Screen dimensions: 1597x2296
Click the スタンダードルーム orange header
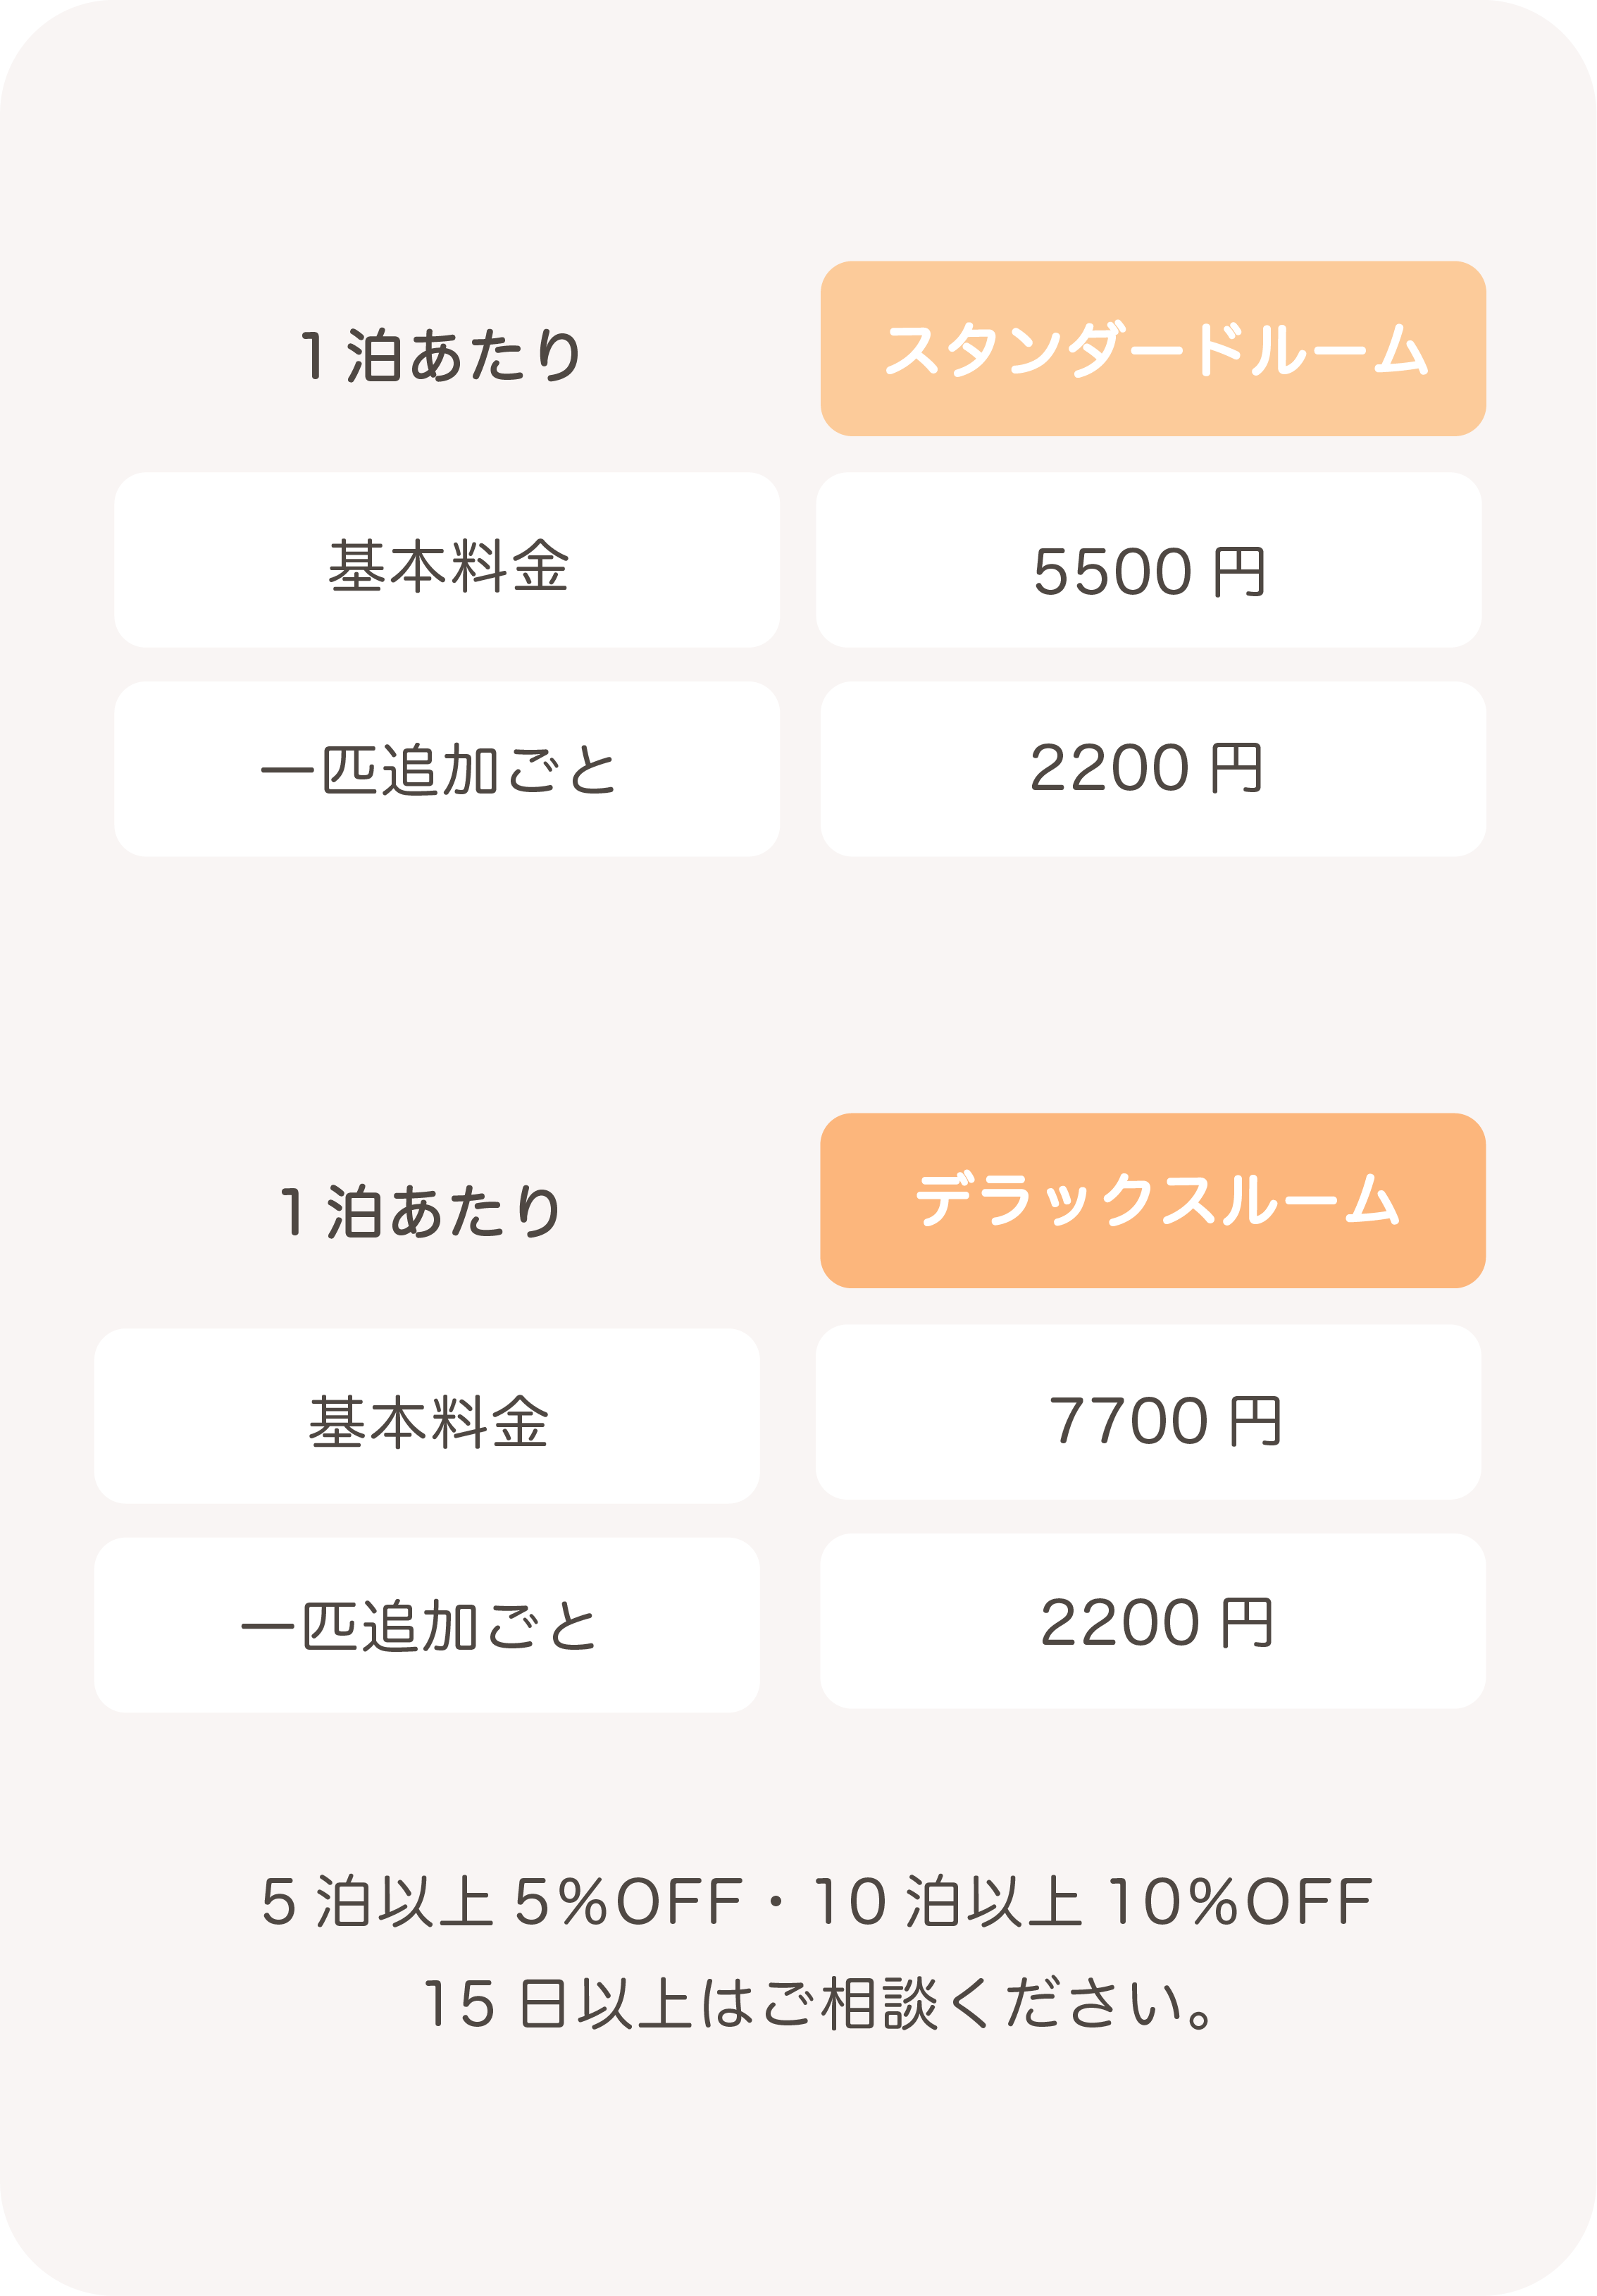point(1152,348)
